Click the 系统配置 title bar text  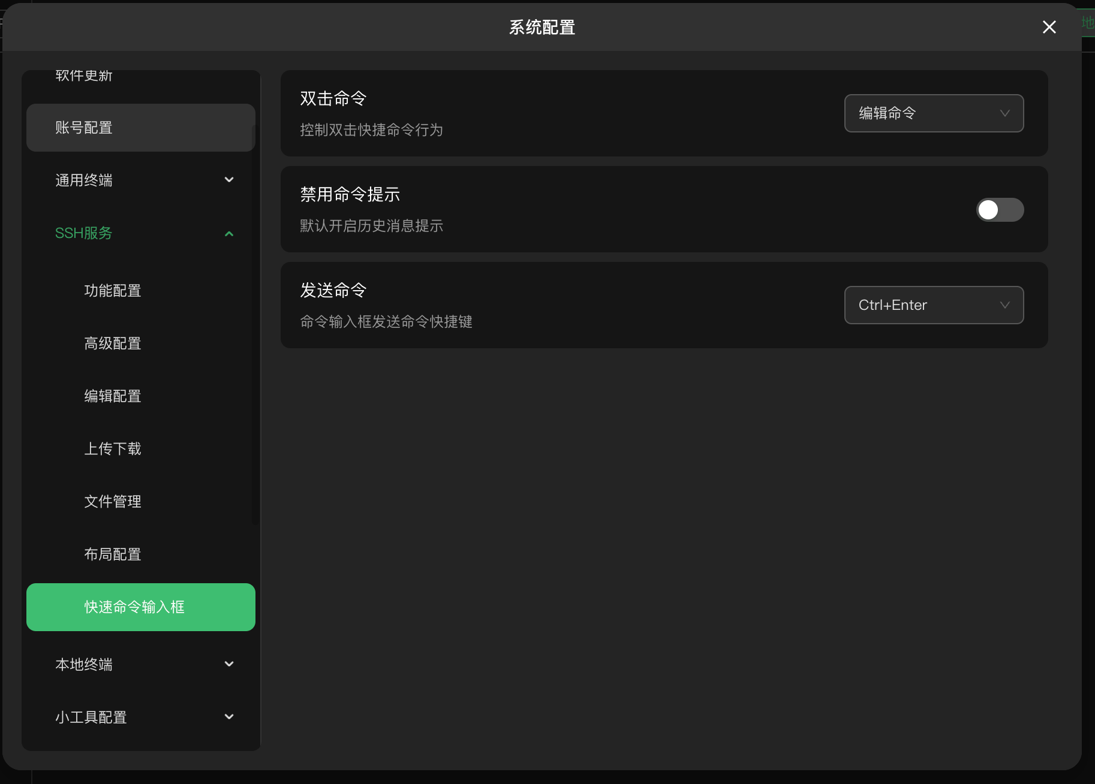click(540, 27)
